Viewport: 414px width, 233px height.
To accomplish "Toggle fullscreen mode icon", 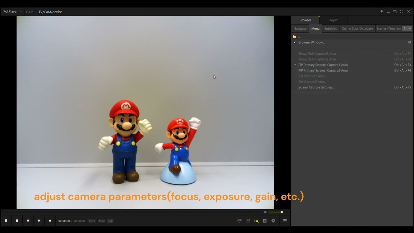I will 402,12.
